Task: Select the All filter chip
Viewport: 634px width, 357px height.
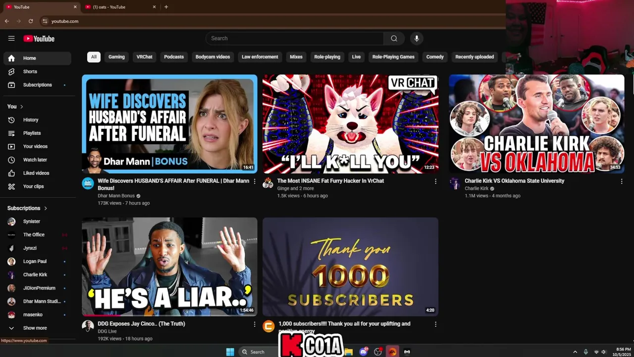Action: [94, 57]
